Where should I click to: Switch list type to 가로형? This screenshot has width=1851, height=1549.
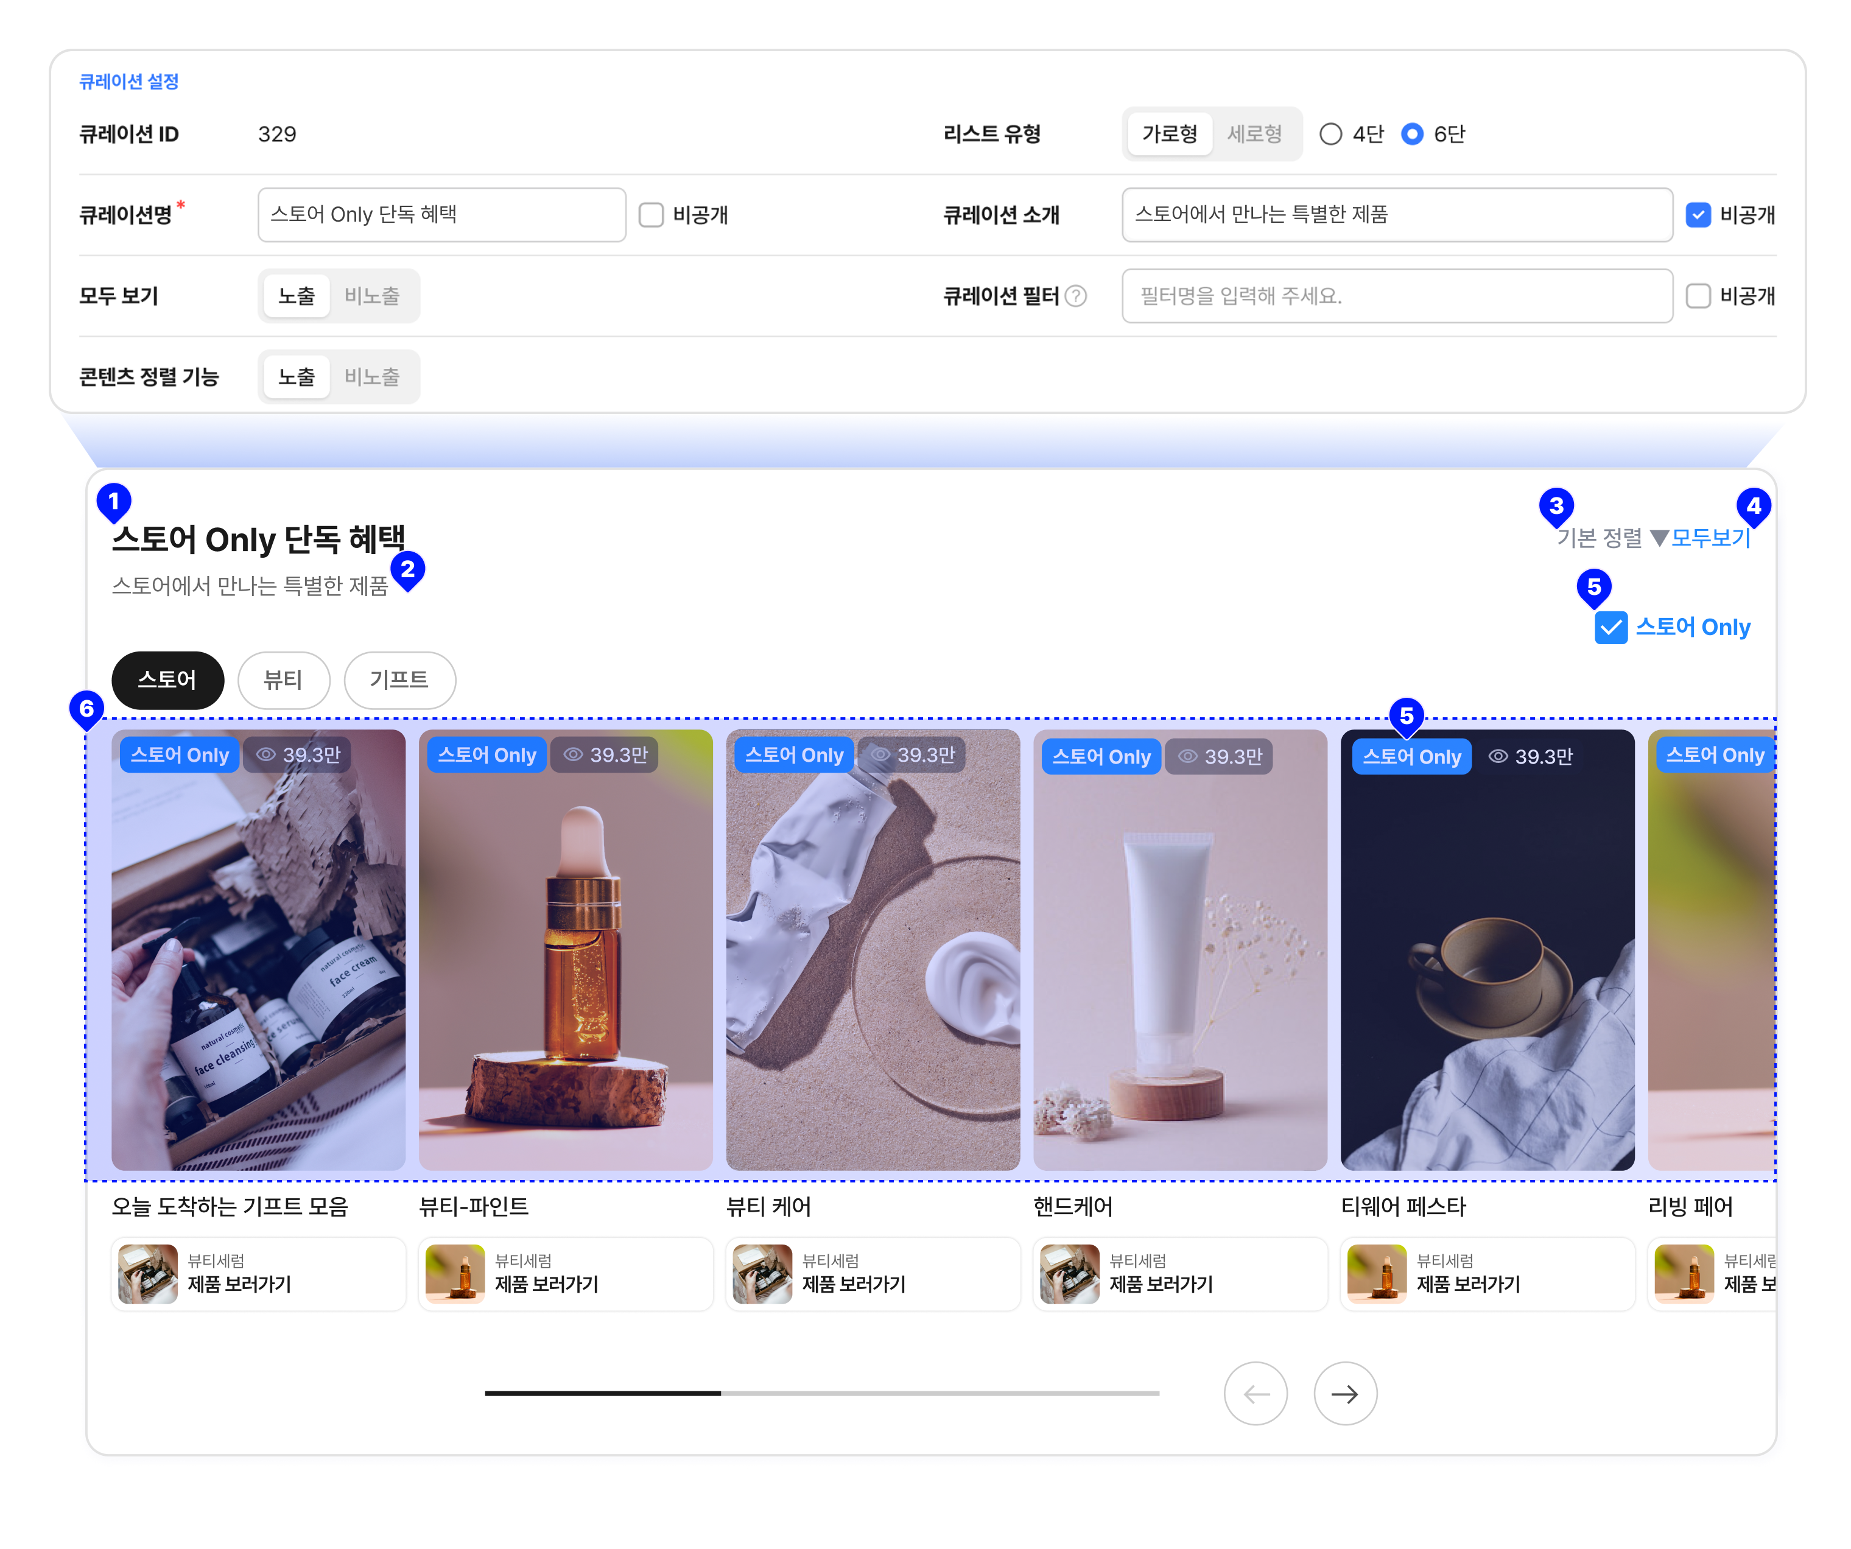click(1170, 134)
